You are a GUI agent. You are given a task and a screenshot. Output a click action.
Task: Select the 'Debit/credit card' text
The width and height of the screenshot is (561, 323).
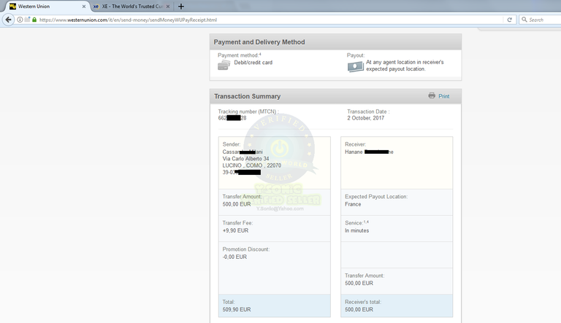pyautogui.click(x=253, y=63)
